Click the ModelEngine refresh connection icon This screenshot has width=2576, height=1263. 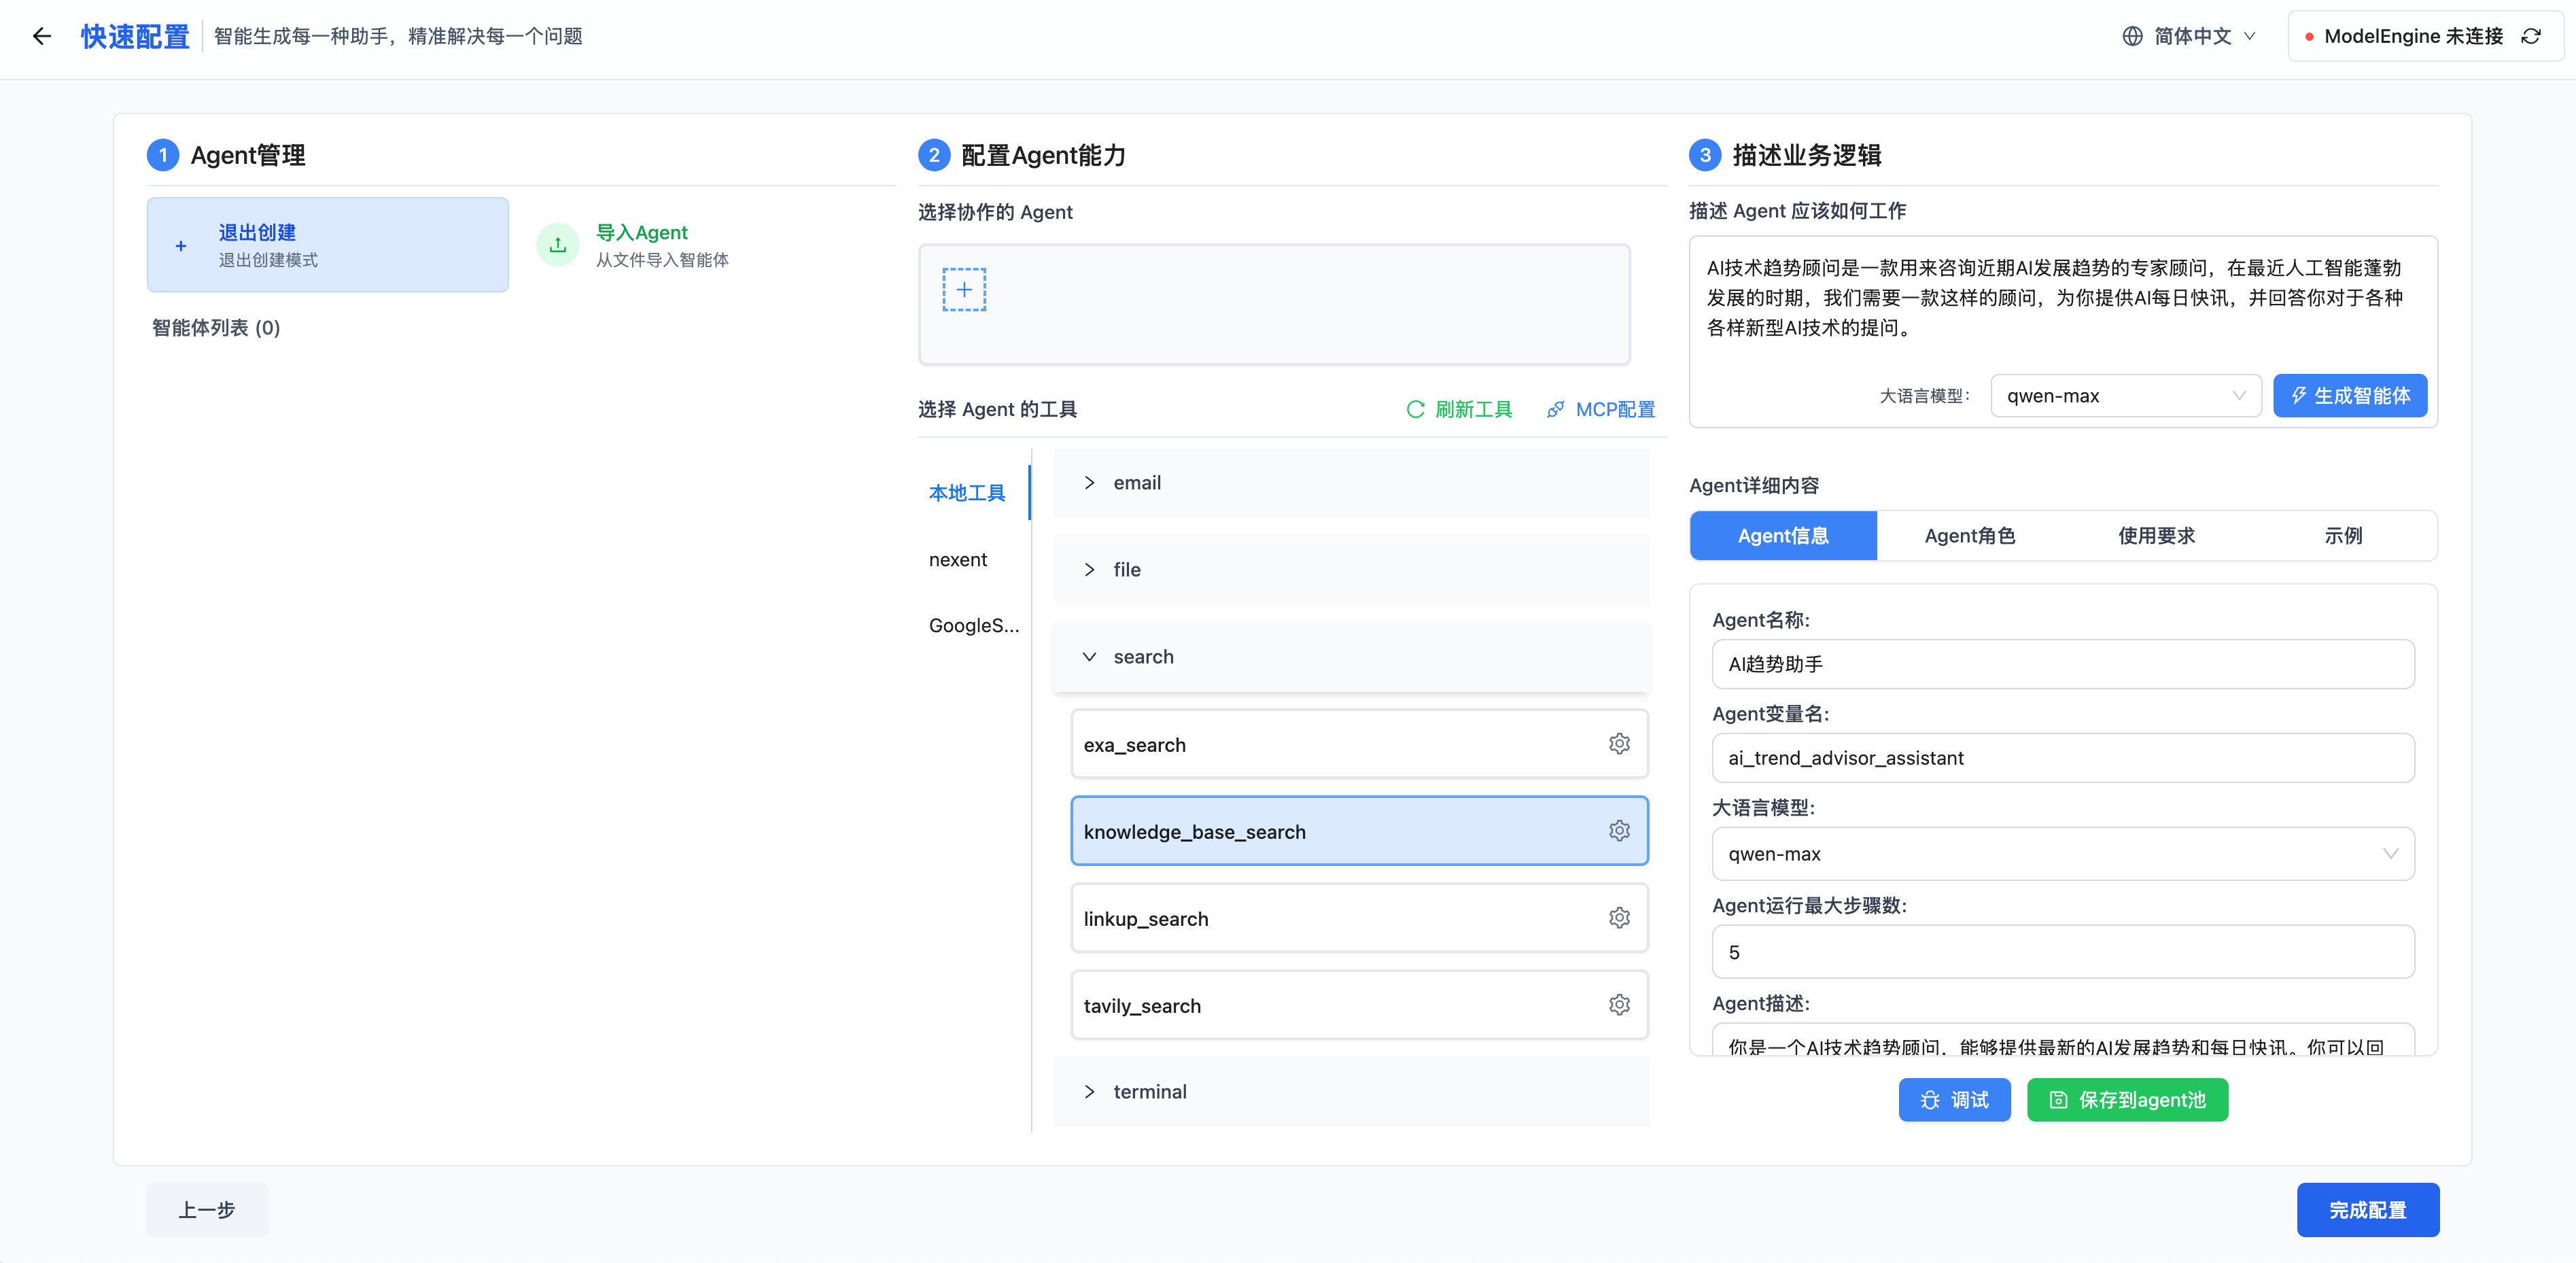point(2531,36)
